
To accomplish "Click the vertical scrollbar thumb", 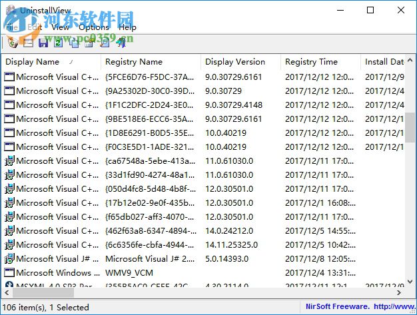I will pyautogui.click(x=410, y=128).
